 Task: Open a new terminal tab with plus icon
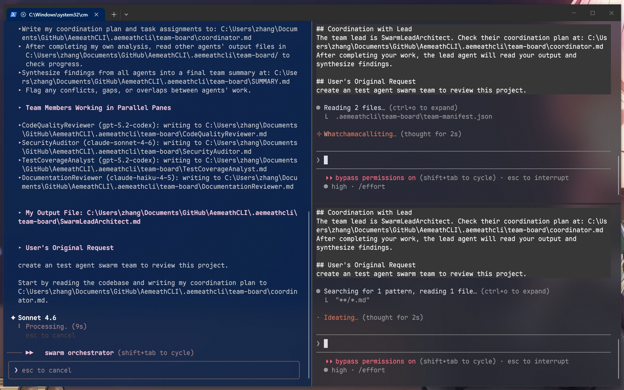click(114, 14)
